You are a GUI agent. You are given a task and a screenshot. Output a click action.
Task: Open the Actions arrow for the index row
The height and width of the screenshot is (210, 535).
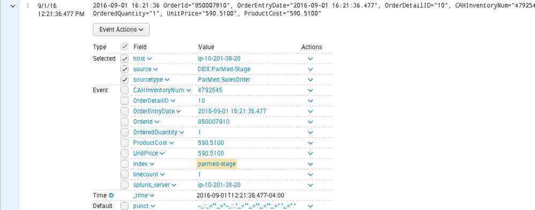310,164
